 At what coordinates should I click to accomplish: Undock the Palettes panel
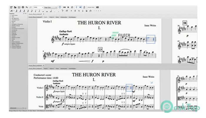point(24,14)
